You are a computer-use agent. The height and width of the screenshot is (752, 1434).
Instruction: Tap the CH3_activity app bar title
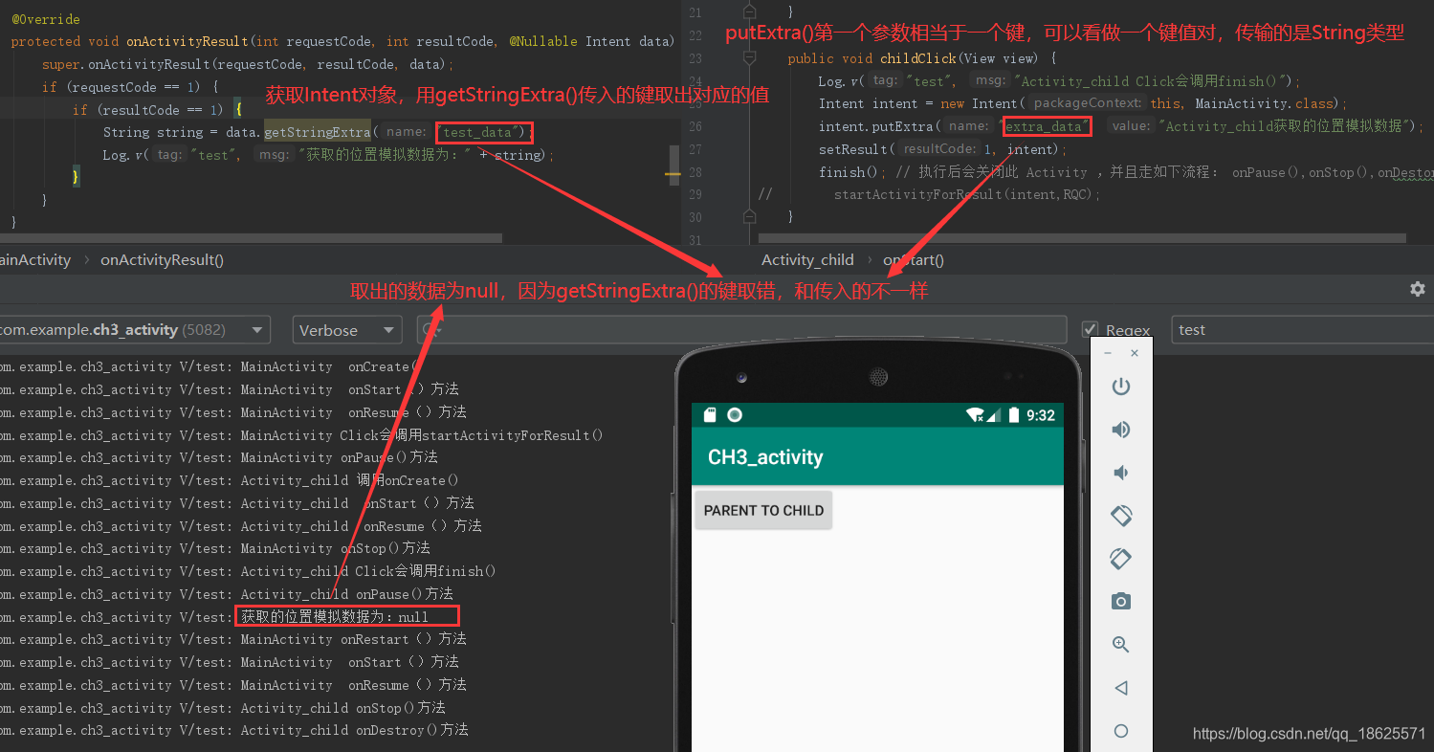tap(765, 457)
